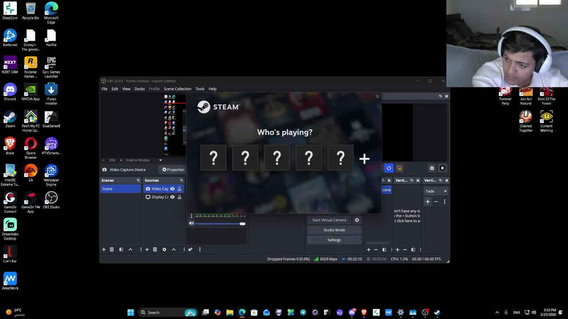Select the Scene item in the Scenes list
Image resolution: width=568 pixels, height=319 pixels.
(x=120, y=189)
